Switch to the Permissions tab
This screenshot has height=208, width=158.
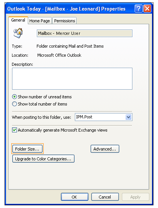pos(65,21)
